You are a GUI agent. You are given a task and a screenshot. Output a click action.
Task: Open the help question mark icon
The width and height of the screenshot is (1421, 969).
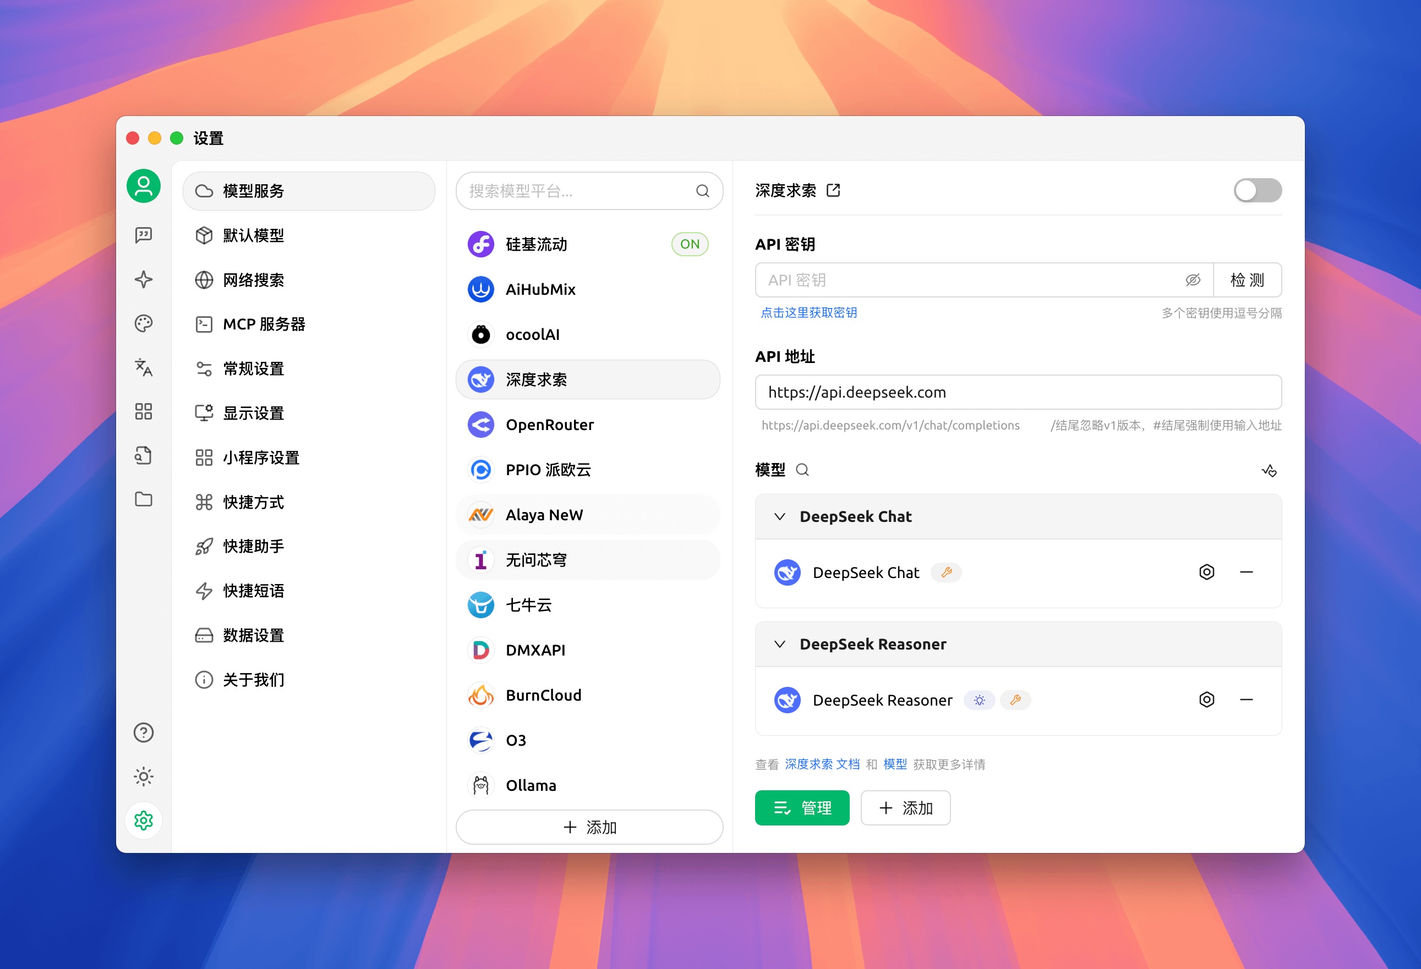144,732
